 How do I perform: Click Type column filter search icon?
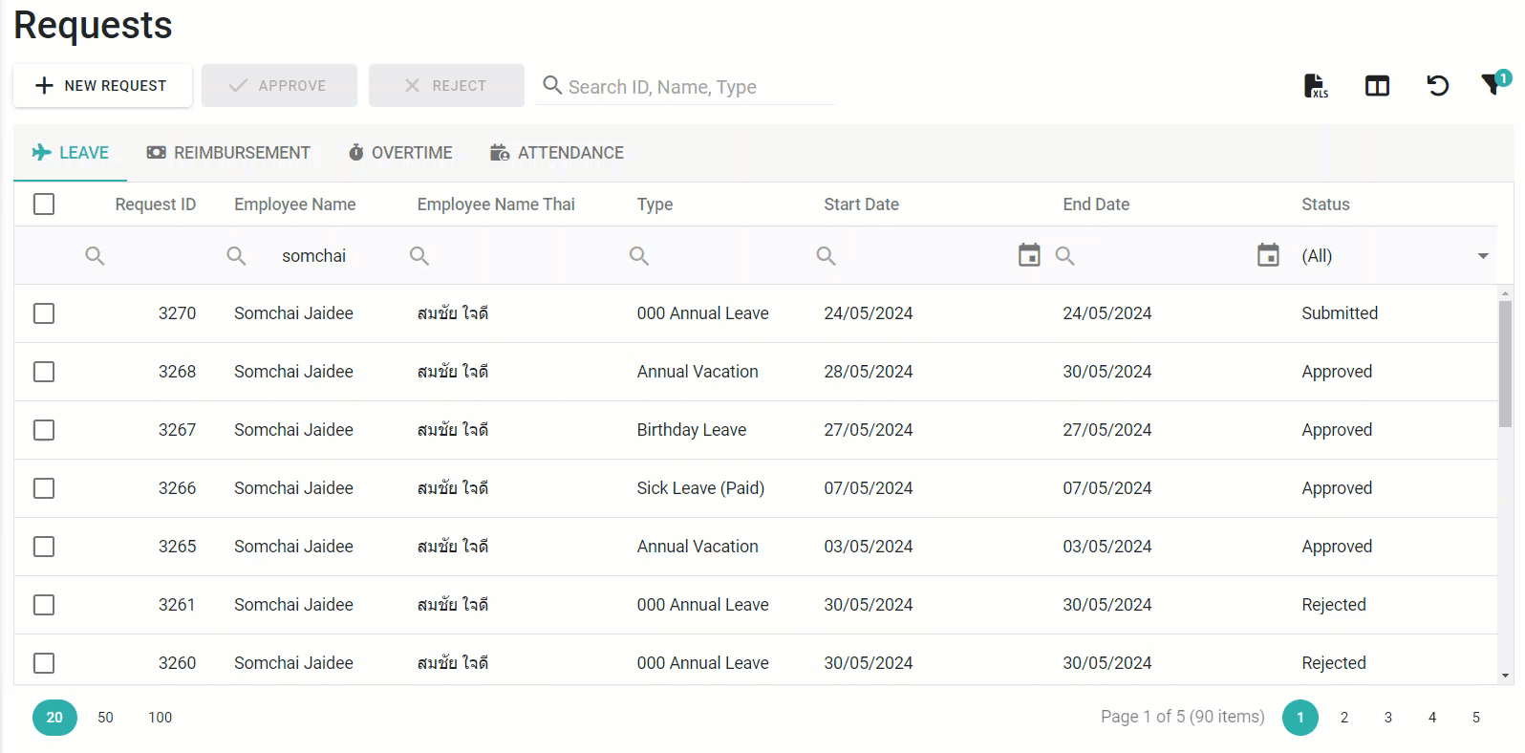pyautogui.click(x=639, y=256)
